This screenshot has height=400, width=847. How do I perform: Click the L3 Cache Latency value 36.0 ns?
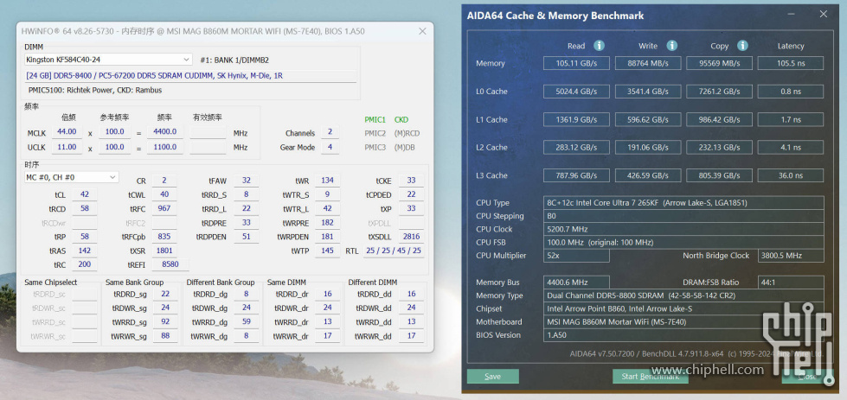pyautogui.click(x=790, y=175)
